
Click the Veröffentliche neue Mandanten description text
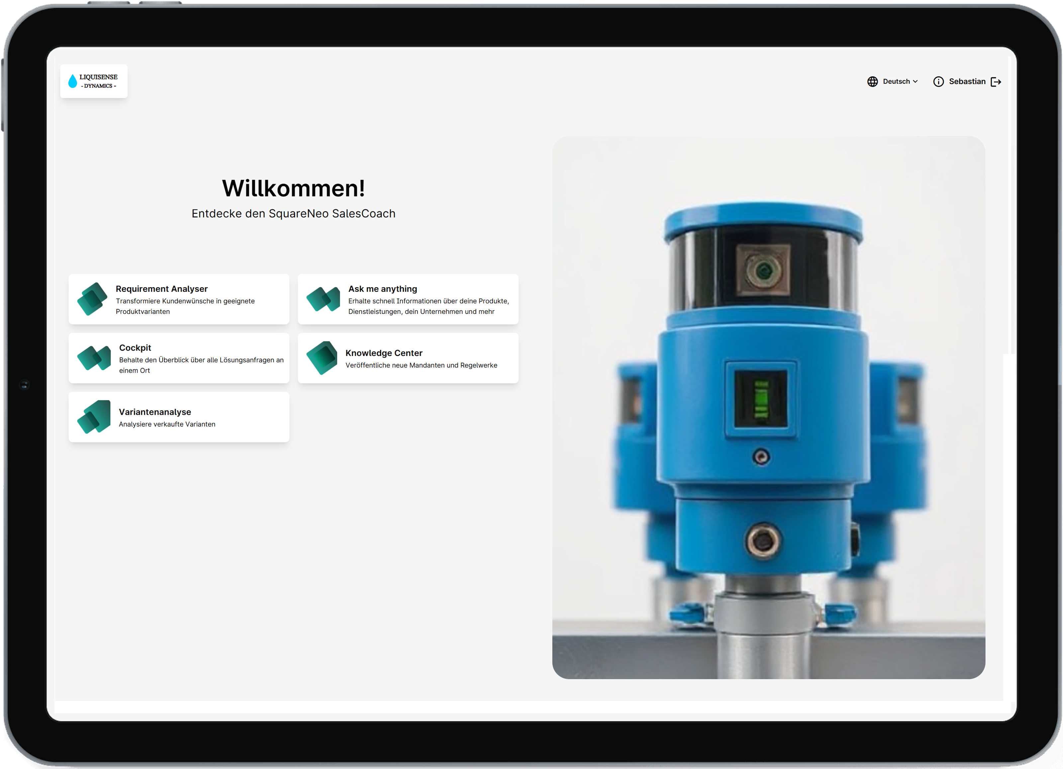(x=421, y=365)
